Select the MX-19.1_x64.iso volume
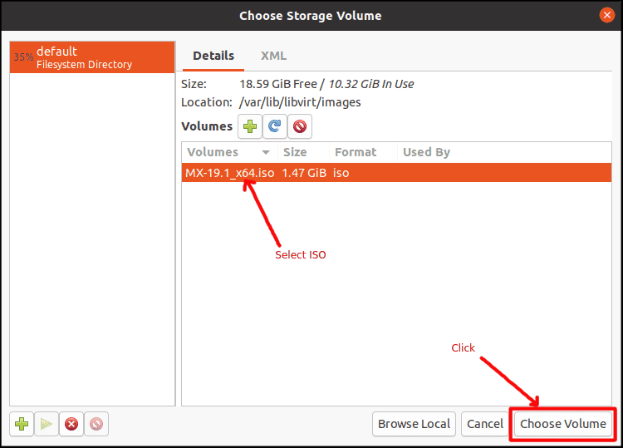The image size is (623, 448). click(x=396, y=173)
